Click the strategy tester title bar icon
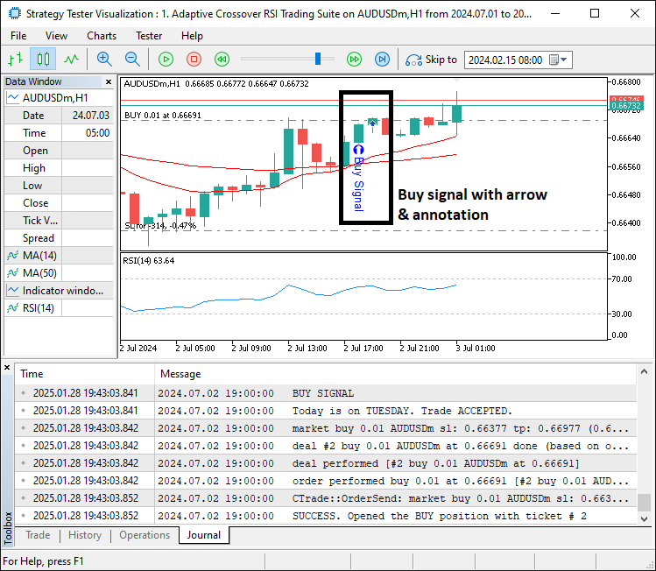Screen dimensions: 656x571 tap(15, 14)
